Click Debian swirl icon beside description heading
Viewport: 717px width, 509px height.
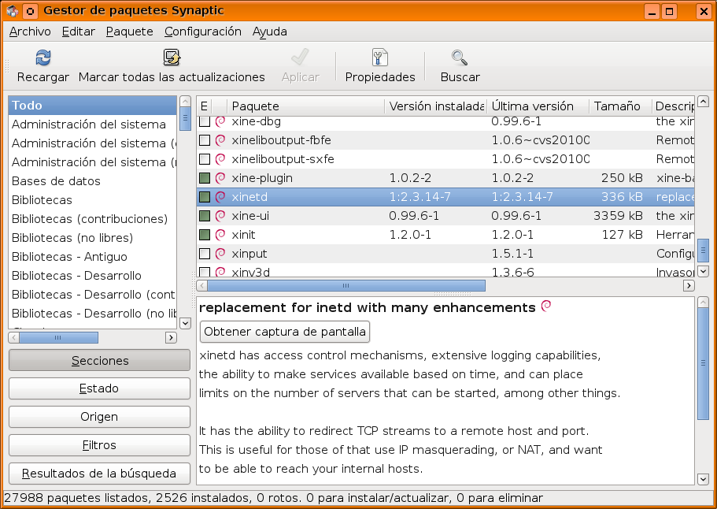point(546,307)
